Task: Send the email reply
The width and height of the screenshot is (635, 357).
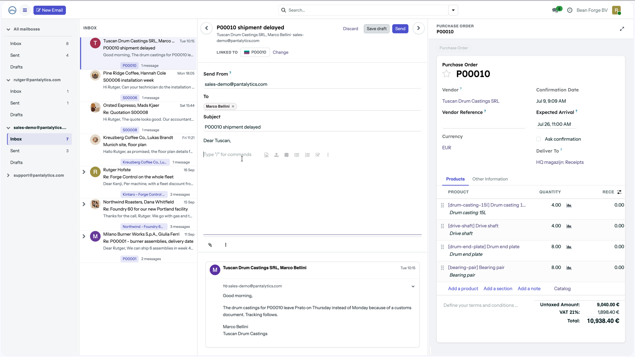Action: [x=400, y=29]
